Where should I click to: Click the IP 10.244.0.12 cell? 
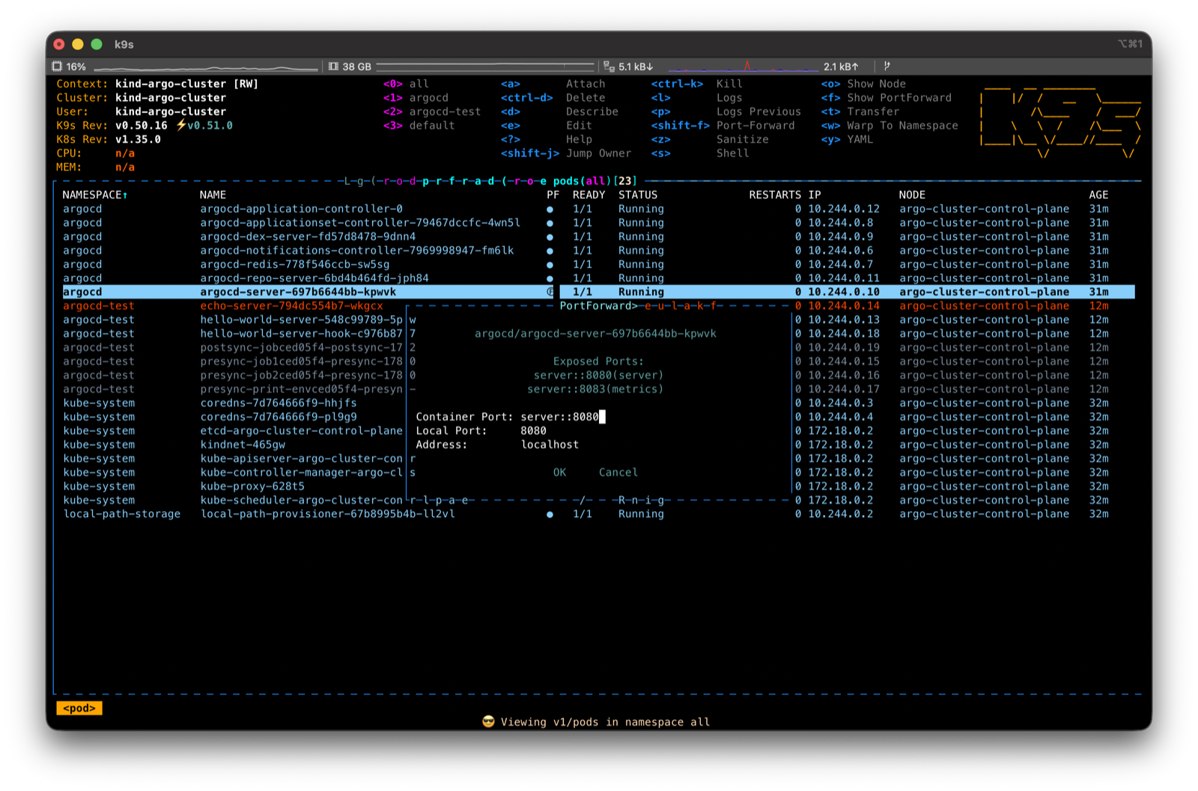[843, 209]
